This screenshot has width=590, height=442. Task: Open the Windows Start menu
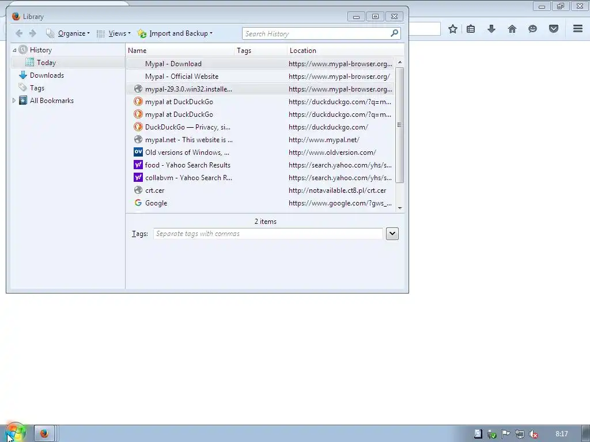pos(16,433)
